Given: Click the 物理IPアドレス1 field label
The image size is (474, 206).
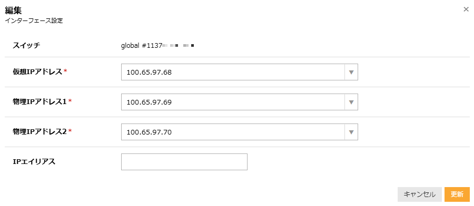Looking at the screenshot, I should [40, 101].
